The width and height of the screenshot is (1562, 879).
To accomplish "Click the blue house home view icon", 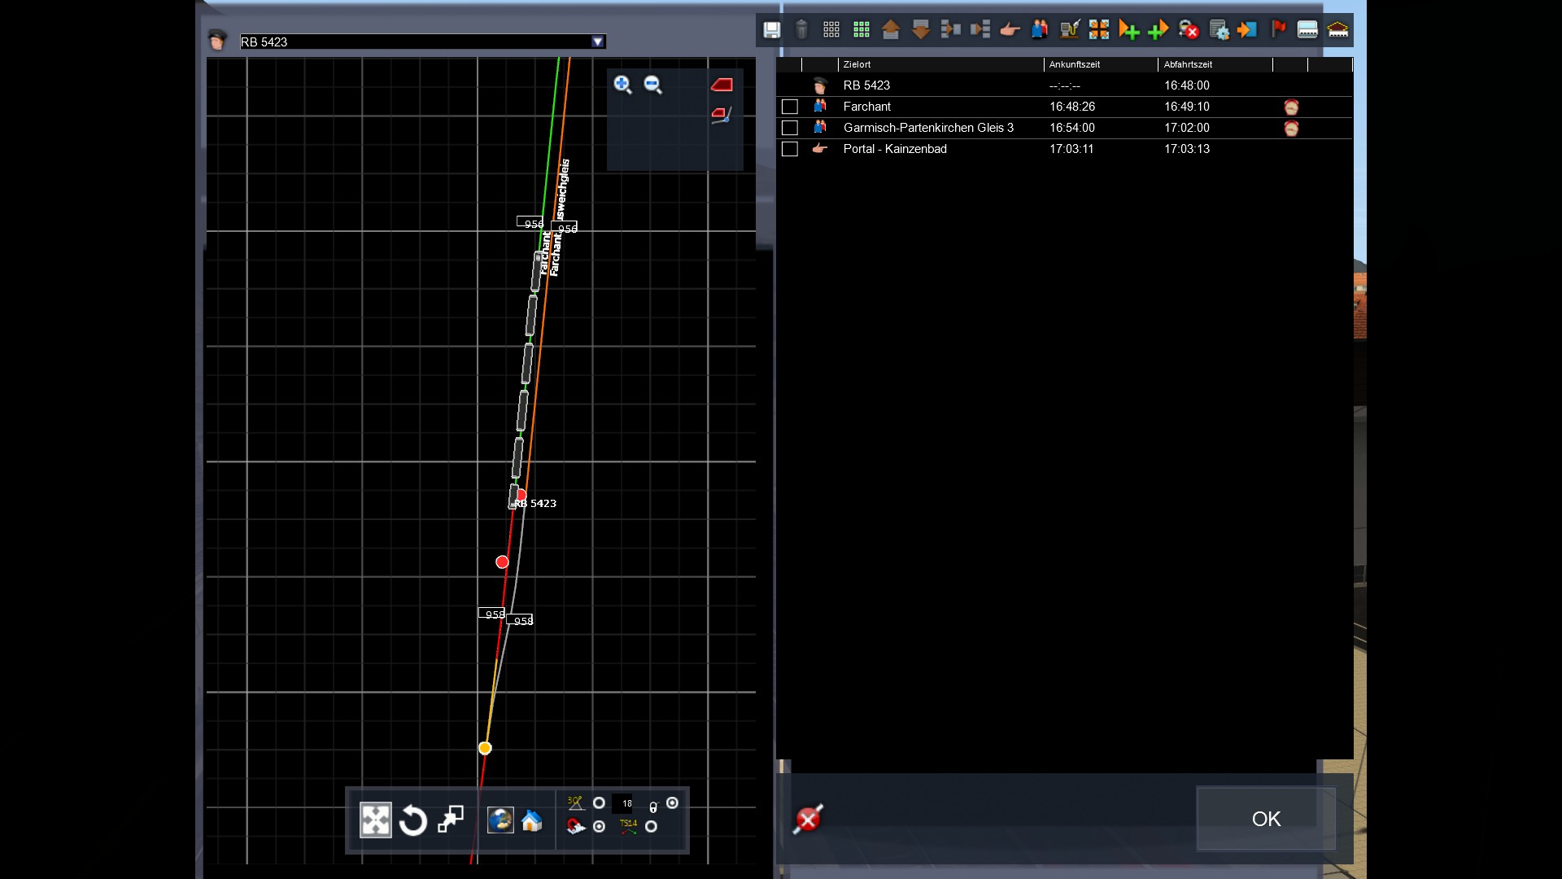I will click(532, 820).
